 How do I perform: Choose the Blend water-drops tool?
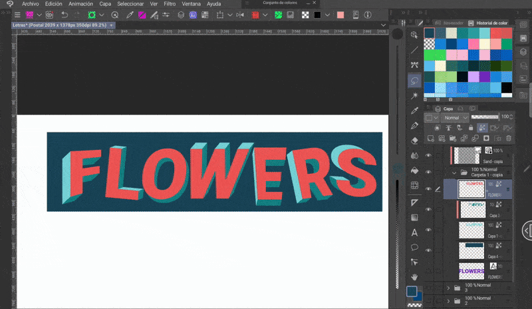[x=414, y=155]
